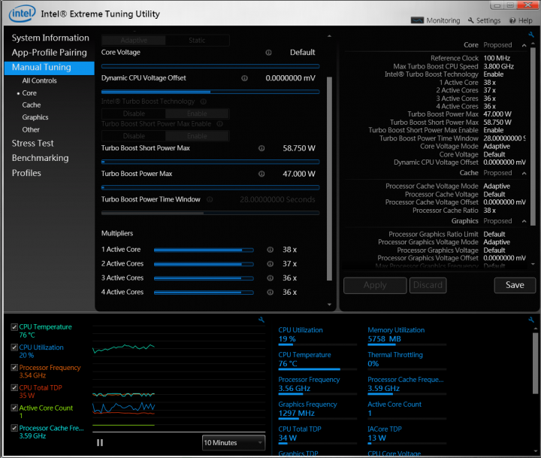The image size is (541, 458).
Task: Open Stress Test section
Action: 33,144
